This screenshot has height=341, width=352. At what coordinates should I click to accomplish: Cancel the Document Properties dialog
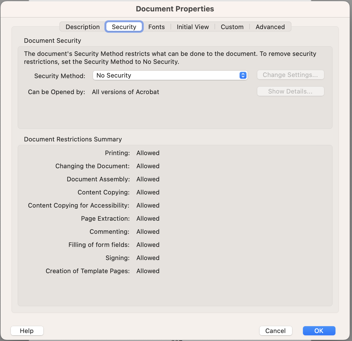pos(276,331)
